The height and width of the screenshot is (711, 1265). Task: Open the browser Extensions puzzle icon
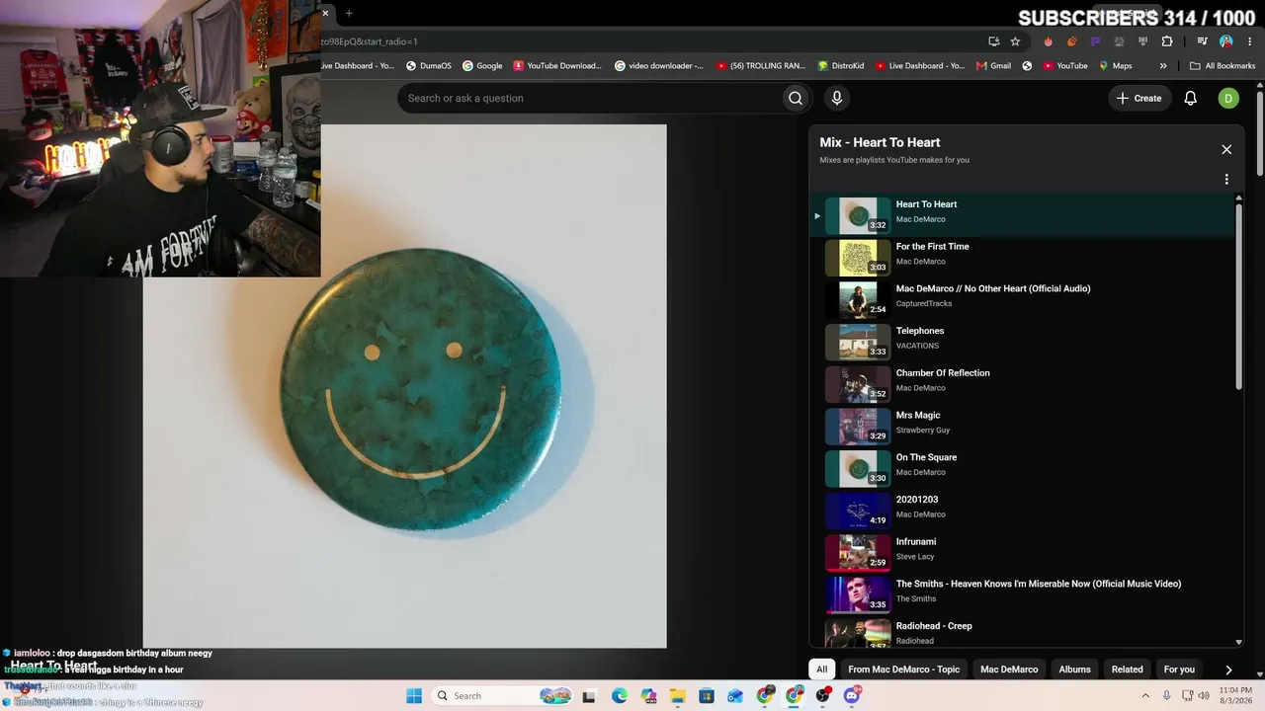tap(1167, 41)
